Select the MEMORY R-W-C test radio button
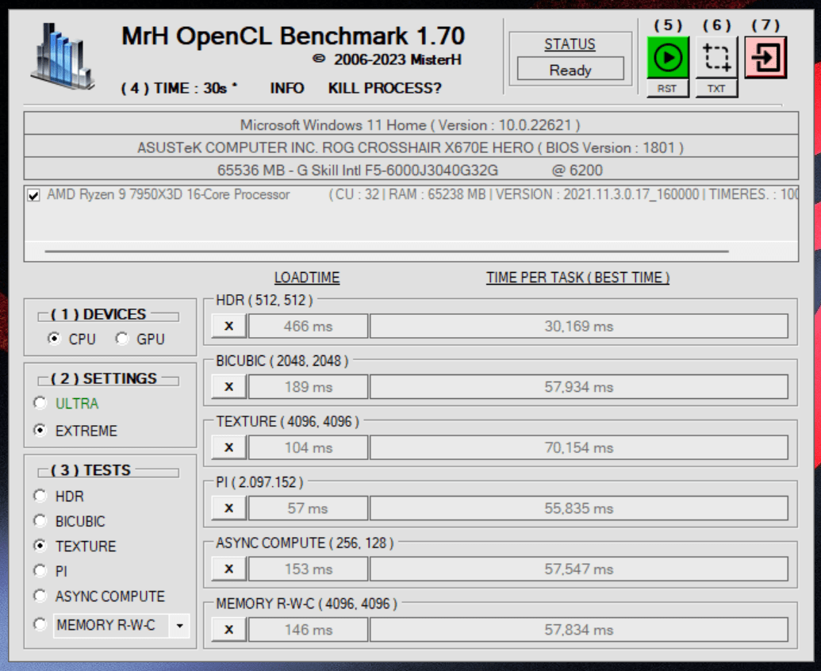 (40, 624)
